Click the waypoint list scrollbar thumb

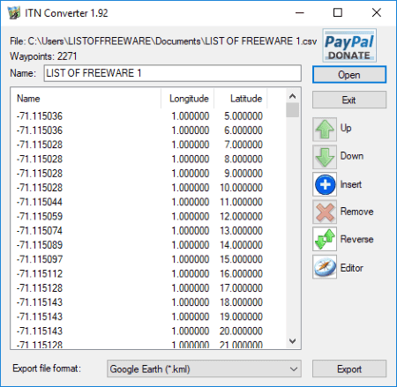pyautogui.click(x=292, y=110)
